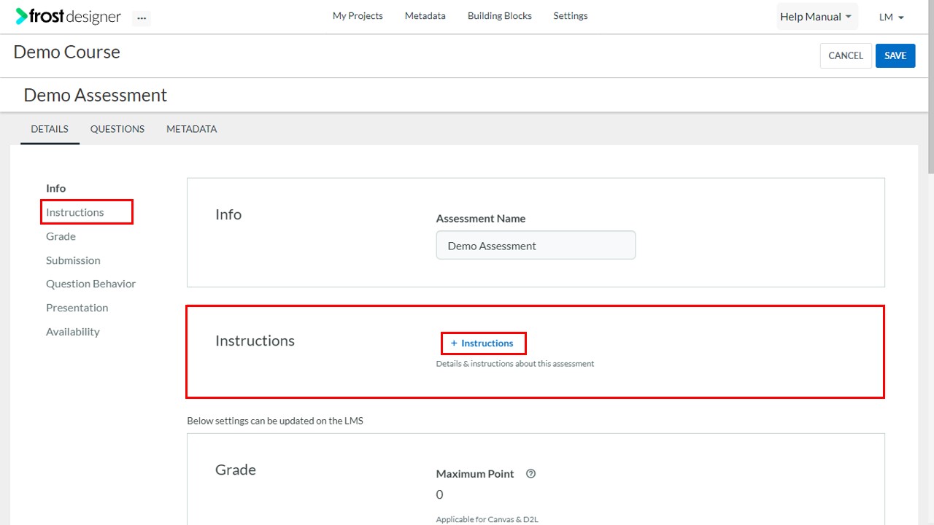Click the Maximum Point value 0
The width and height of the screenshot is (934, 525).
tap(439, 494)
